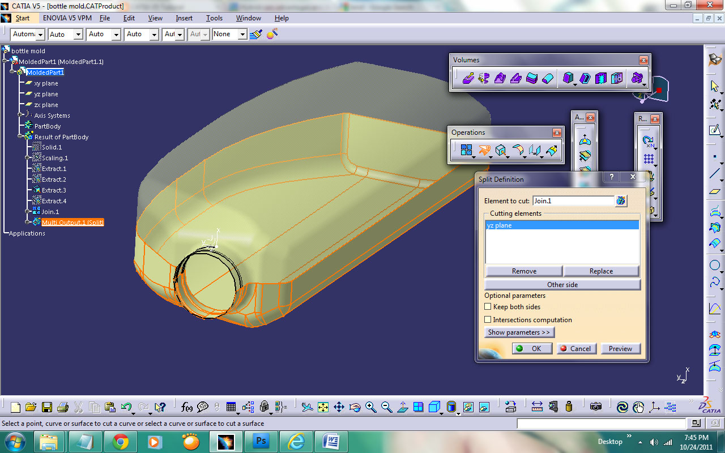Viewport: 725px width, 453px height.
Task: Expand the Axis Systems tree node
Action: pyautogui.click(x=20, y=115)
